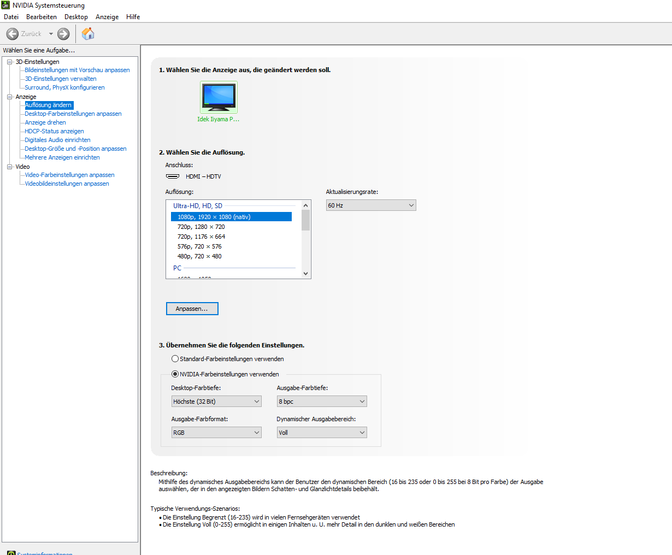
Task: Click the NVIDIA Systemsteuerung title icon
Action: 6,5
